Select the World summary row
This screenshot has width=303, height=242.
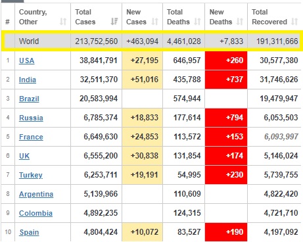click(x=152, y=41)
